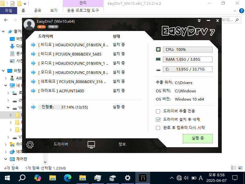The image size is (245, 184).
Task: Click the PUBLIC badge
Action: 53,27
